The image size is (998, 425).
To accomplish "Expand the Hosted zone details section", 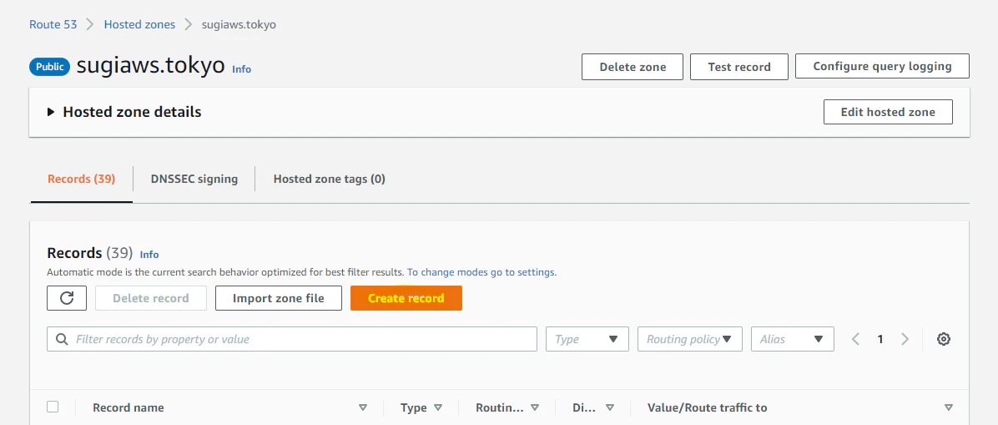I will point(125,112).
